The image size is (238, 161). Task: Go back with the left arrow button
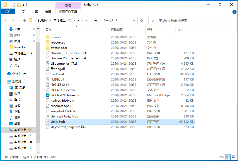coord(6,21)
